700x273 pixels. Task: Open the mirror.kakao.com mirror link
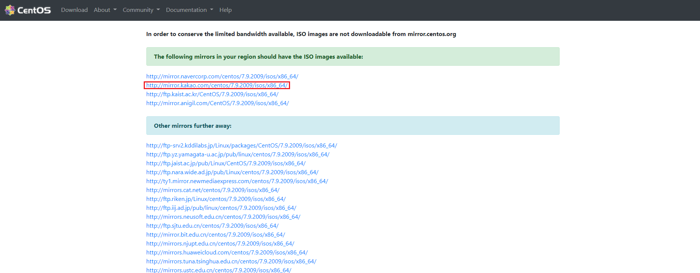pyautogui.click(x=217, y=85)
